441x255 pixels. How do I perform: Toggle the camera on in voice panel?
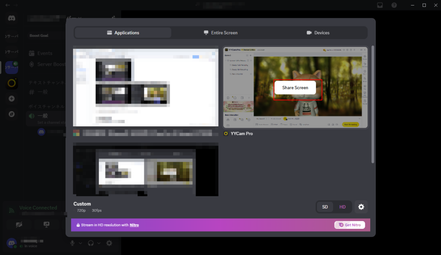click(19, 225)
